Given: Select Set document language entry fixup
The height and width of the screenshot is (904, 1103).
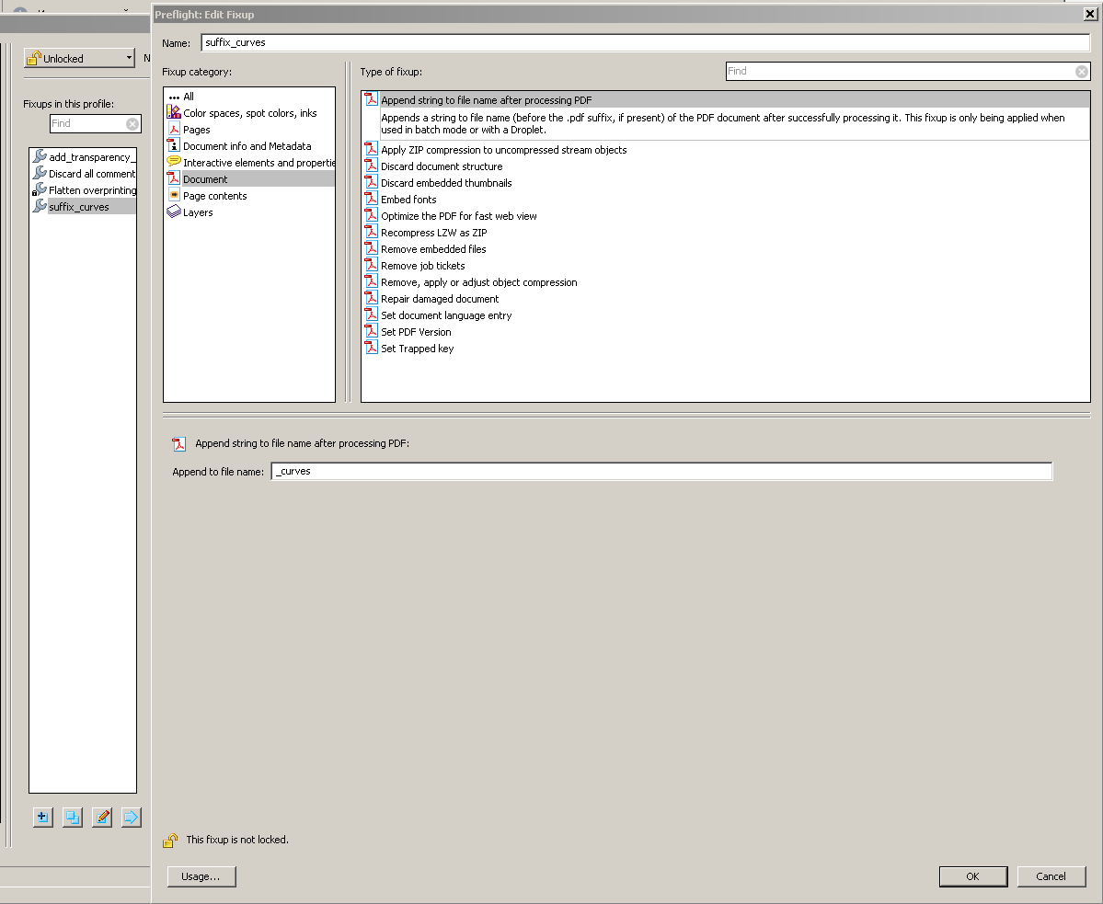Looking at the screenshot, I should [726, 315].
